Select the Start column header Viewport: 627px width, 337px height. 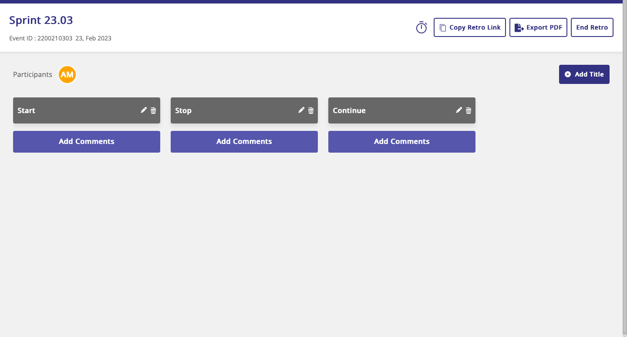(74, 110)
